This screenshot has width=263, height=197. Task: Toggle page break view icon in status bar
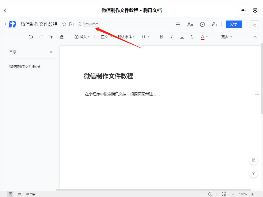tap(20, 194)
